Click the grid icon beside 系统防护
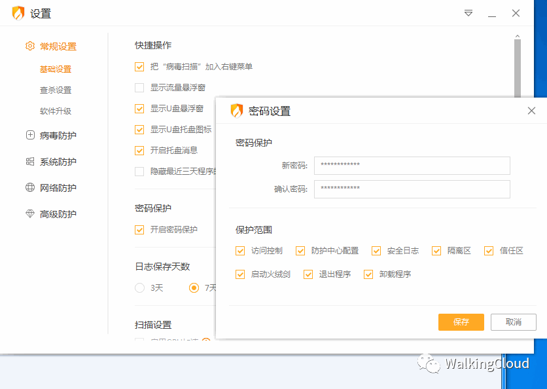 coord(30,161)
